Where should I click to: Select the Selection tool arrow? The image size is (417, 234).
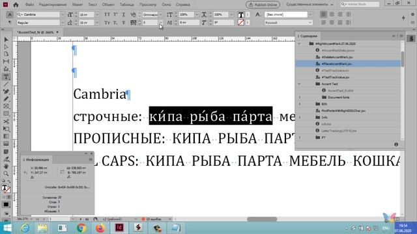coord(6,39)
